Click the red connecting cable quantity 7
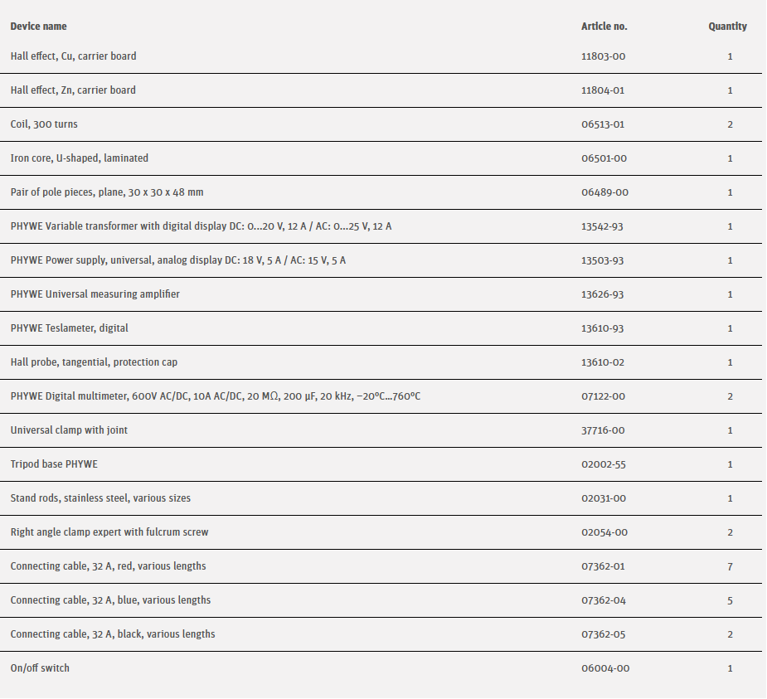The width and height of the screenshot is (767, 699). click(x=730, y=566)
